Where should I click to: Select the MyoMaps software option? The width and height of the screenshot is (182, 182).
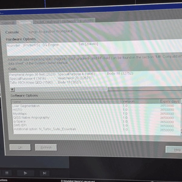point(96,114)
